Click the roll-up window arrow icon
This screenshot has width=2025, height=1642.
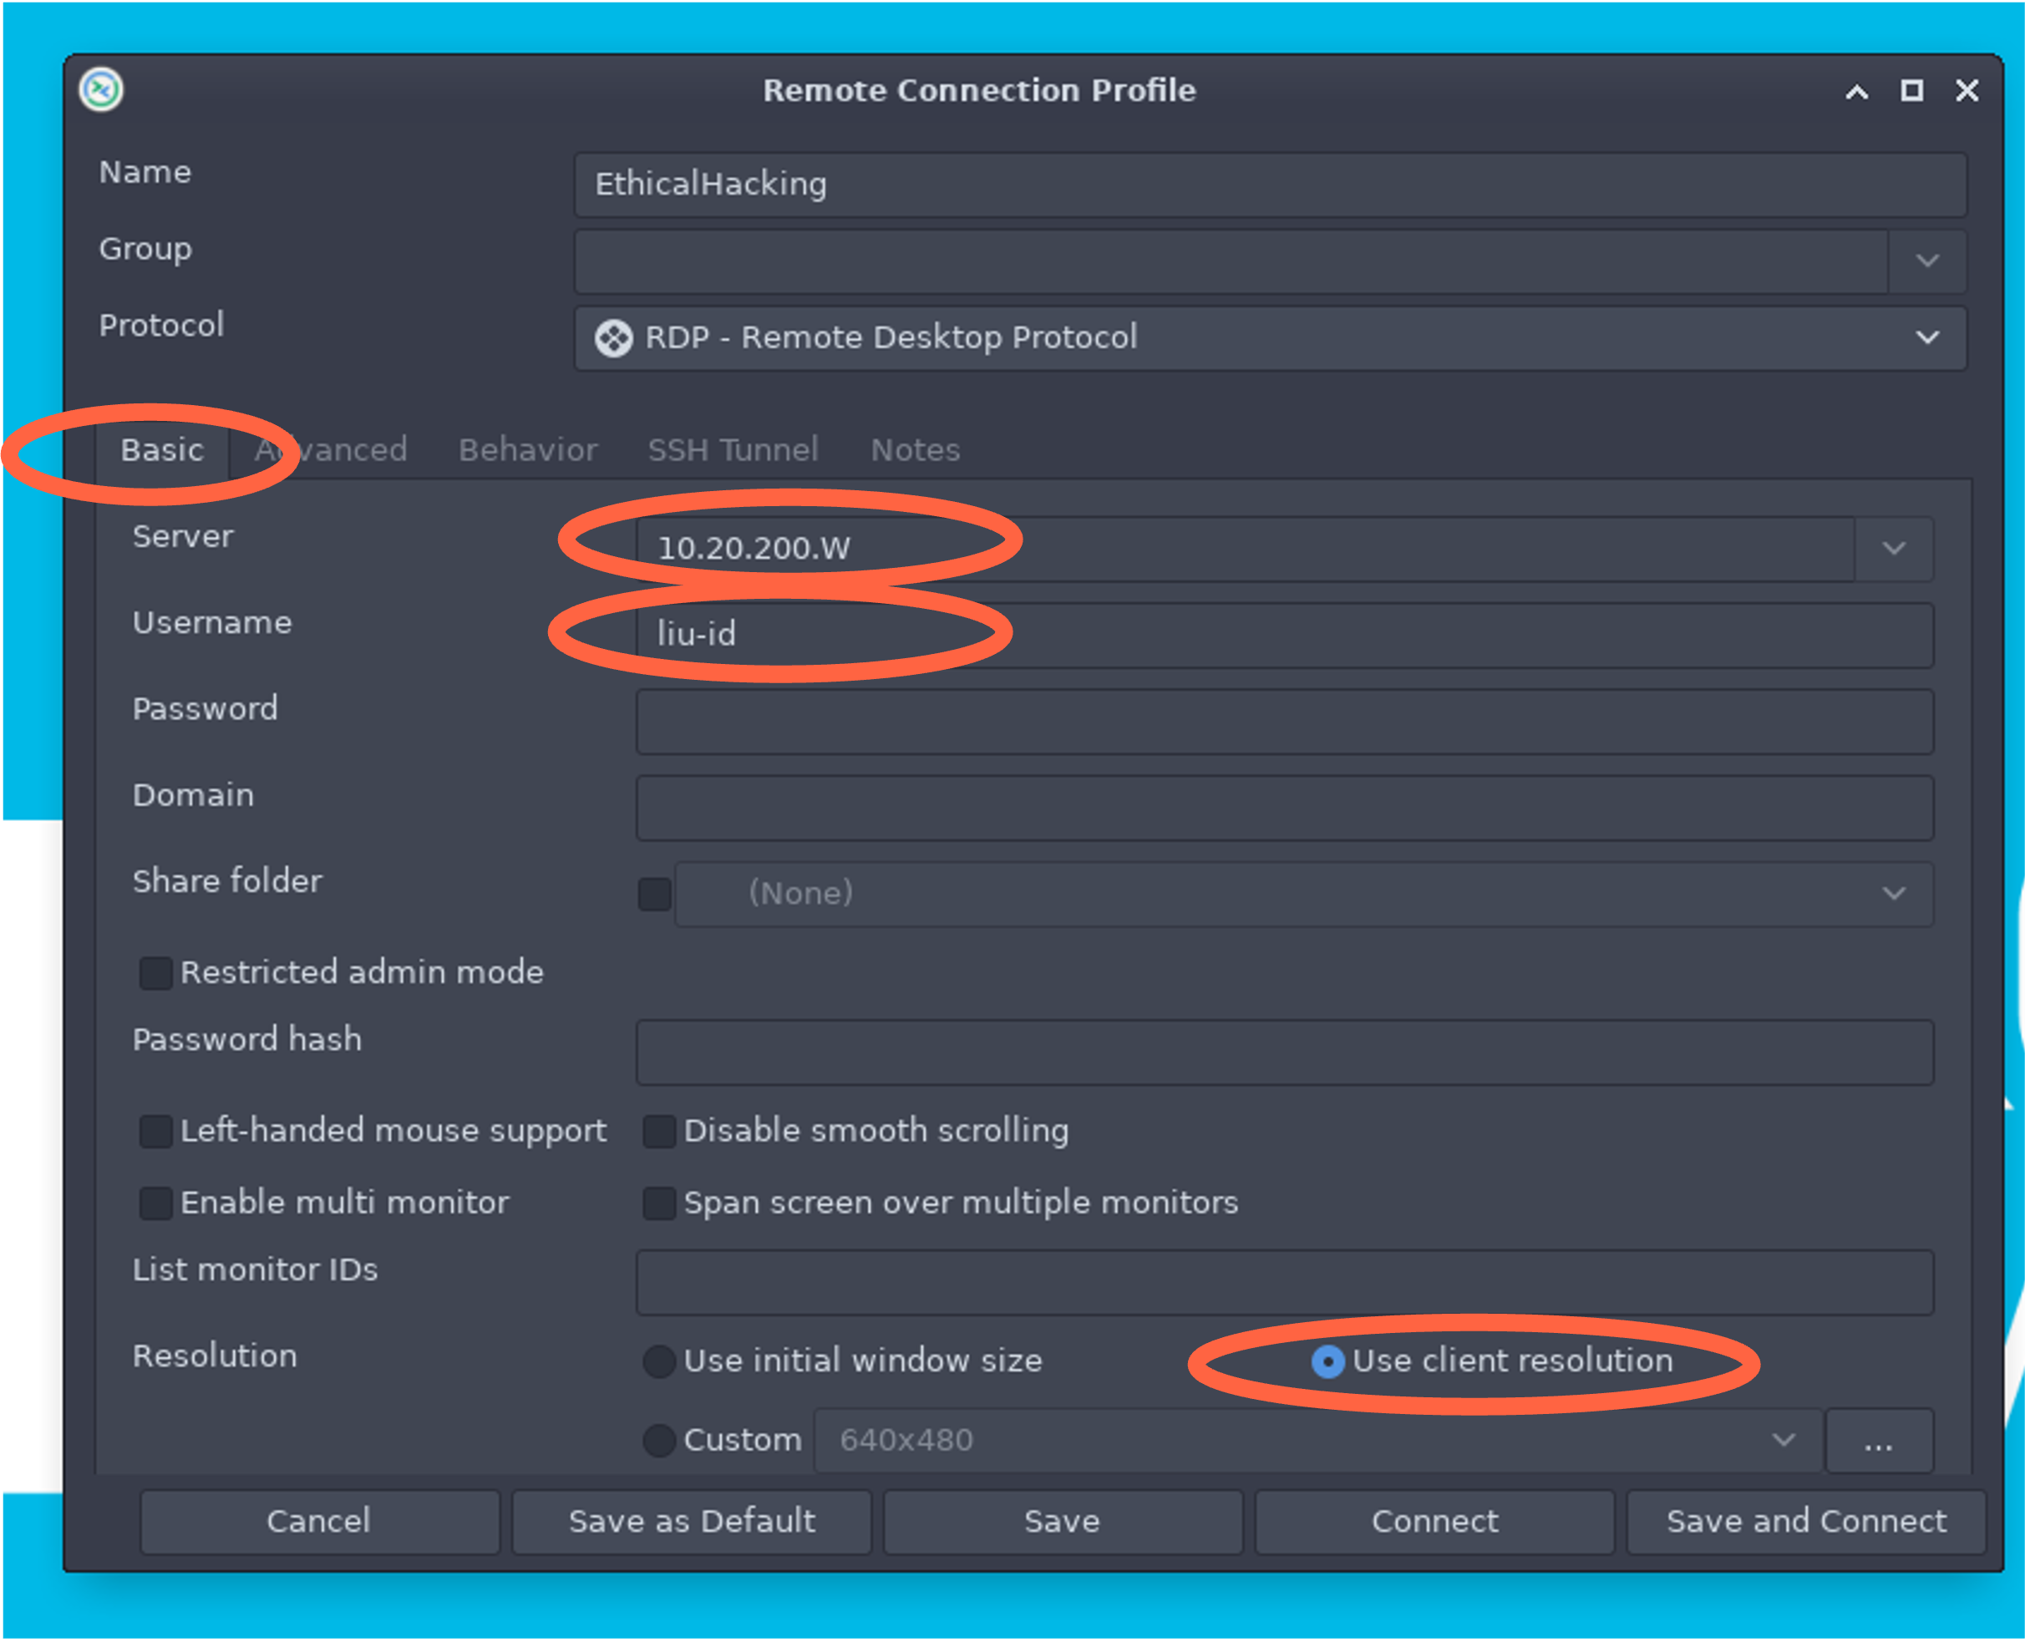click(x=1855, y=91)
